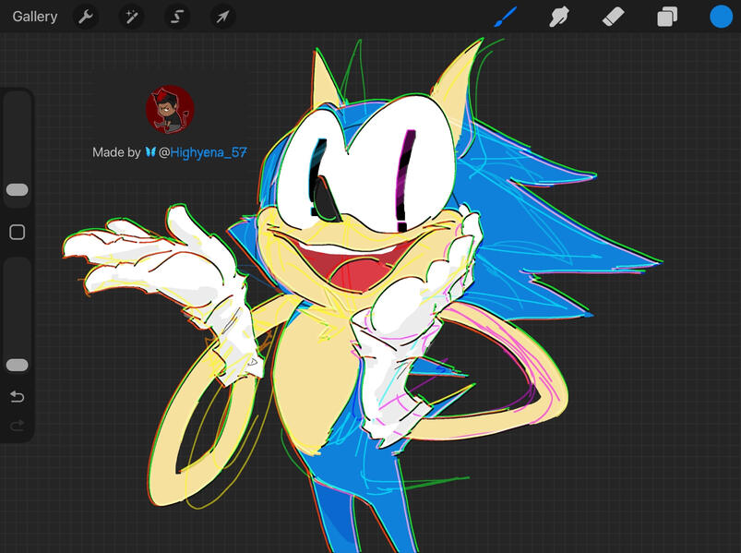Activate the Transform arrow tool

pyautogui.click(x=222, y=17)
